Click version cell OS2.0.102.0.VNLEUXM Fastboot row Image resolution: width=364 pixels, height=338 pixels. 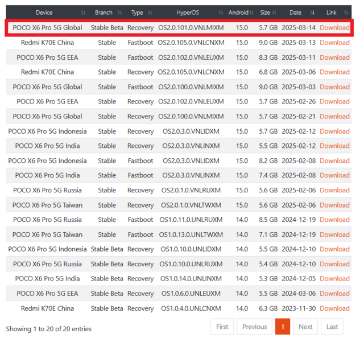tap(191, 57)
